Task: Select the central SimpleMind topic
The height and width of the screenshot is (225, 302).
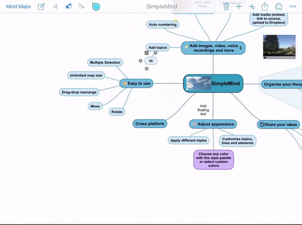Action: (x=213, y=84)
